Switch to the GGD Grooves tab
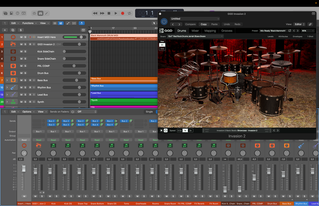The width and height of the screenshot is (319, 206). coord(227,31)
